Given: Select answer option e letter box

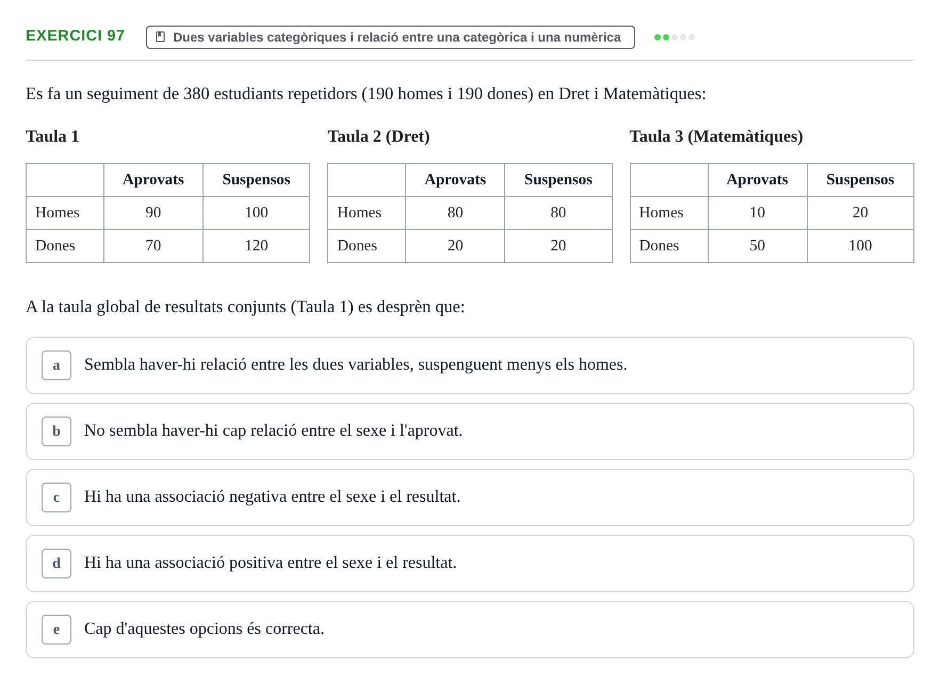Looking at the screenshot, I should pos(56,630).
